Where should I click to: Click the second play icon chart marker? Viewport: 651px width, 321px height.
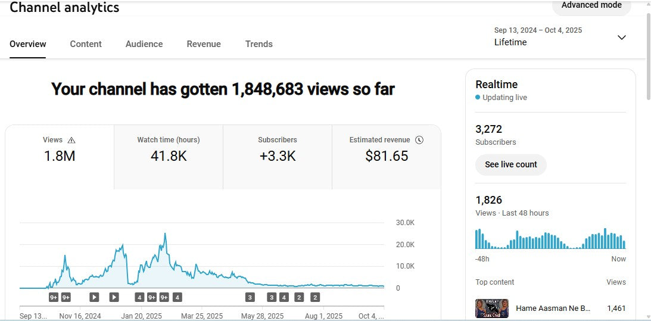(114, 297)
